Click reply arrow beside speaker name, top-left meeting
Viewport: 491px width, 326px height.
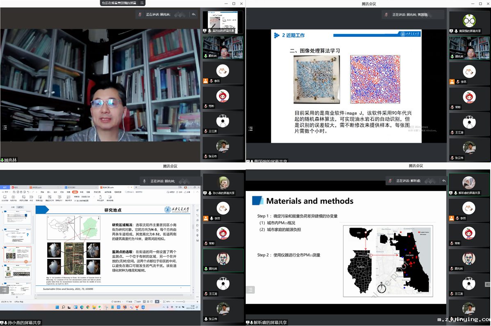pyautogui.click(x=194, y=14)
